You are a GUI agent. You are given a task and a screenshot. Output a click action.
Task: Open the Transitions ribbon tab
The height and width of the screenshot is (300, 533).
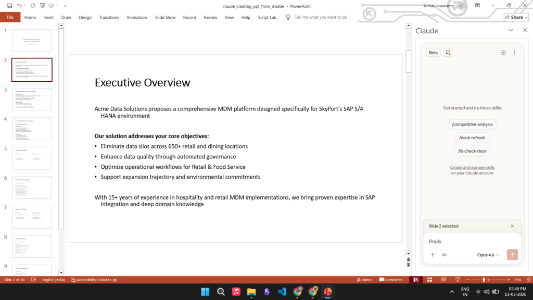[x=109, y=17]
